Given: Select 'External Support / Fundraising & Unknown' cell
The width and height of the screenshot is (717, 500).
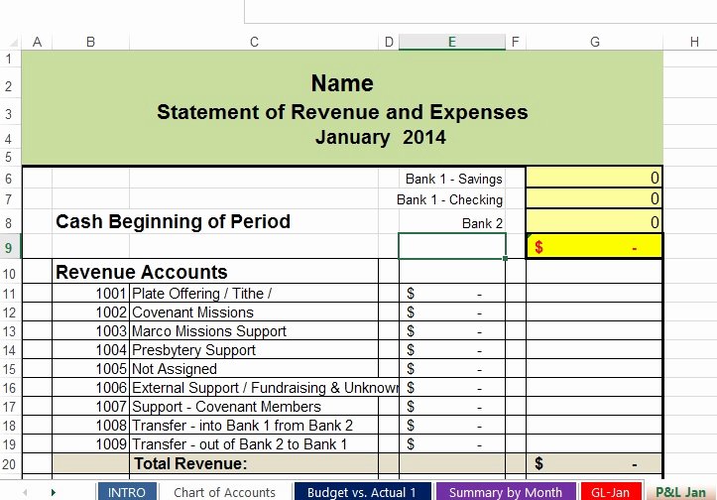Looking at the screenshot, I should point(265,388).
